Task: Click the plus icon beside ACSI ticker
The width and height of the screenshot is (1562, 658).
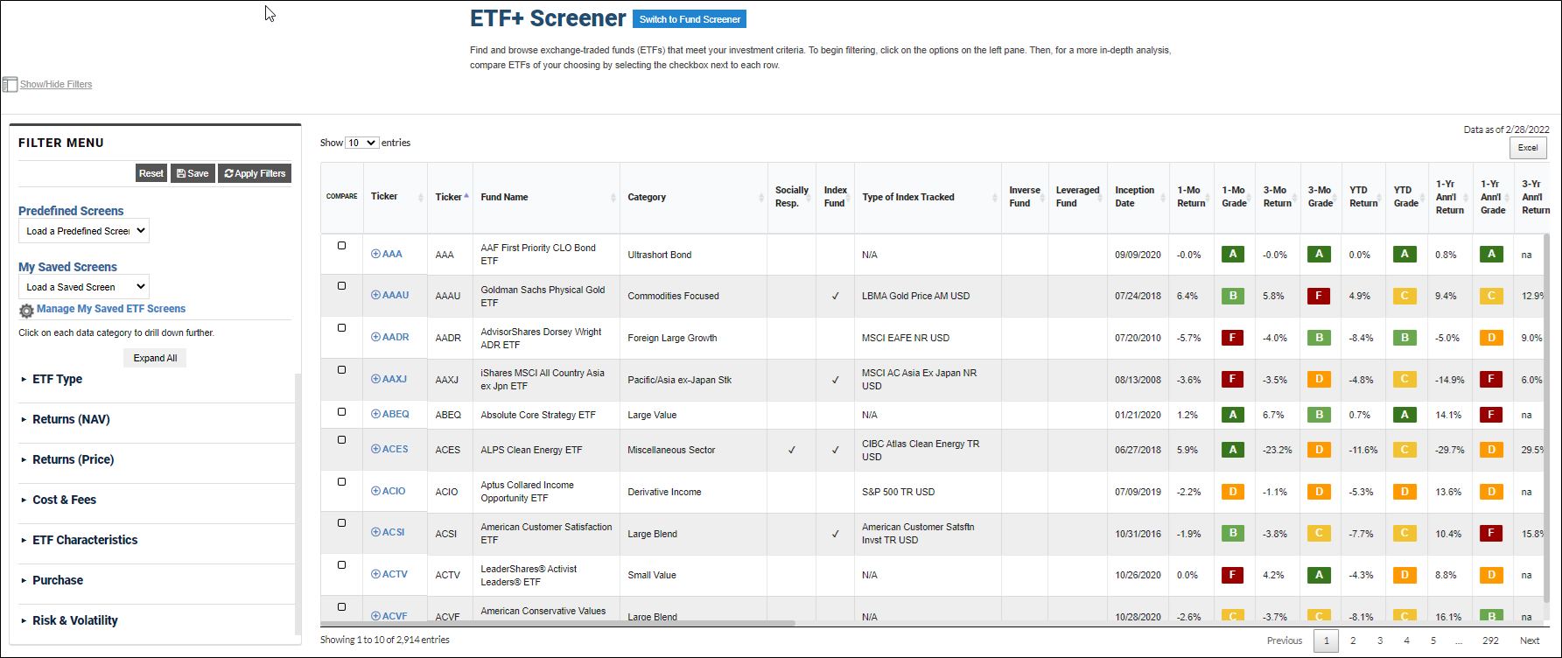Action: [375, 532]
